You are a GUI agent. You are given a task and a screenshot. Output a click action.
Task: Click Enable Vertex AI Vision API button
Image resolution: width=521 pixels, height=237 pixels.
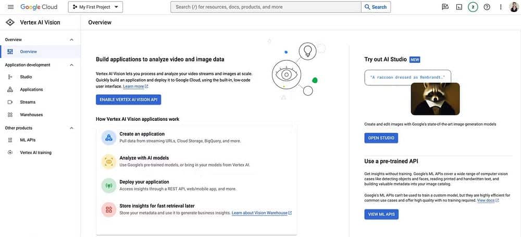tap(128, 99)
